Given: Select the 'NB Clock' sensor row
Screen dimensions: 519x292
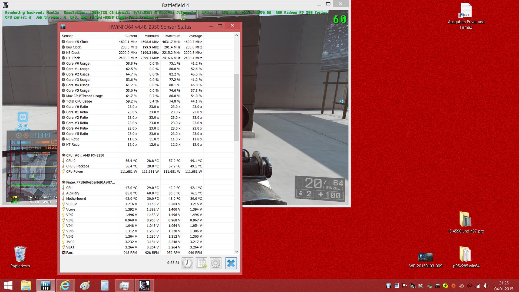Looking at the screenshot, I should tap(147, 53).
